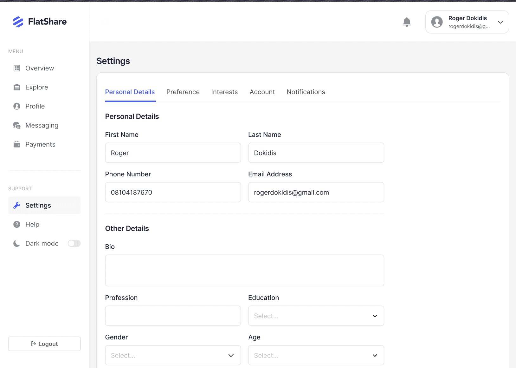516x368 pixels.
Task: Click the Profile person icon
Action: (x=17, y=106)
